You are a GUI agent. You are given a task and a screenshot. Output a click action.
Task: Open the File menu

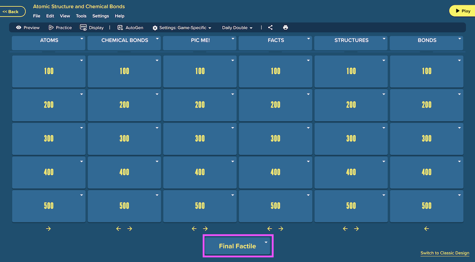37,16
